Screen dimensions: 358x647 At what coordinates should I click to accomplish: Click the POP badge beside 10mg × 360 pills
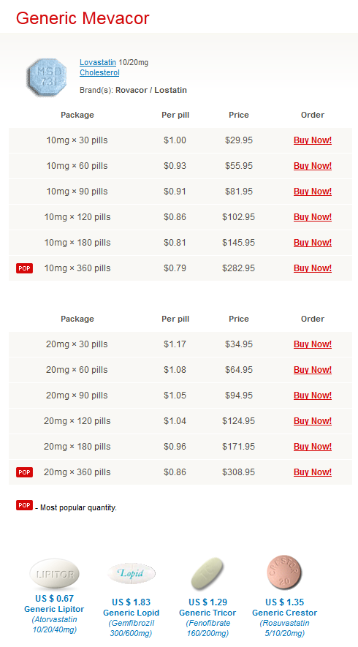24,268
